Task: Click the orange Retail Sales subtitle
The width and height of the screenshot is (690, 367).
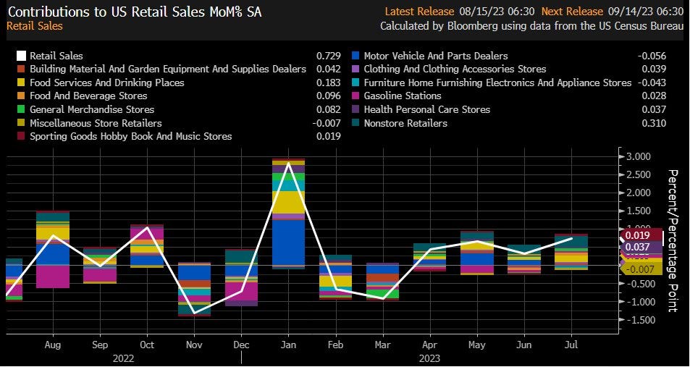Action: tap(35, 26)
